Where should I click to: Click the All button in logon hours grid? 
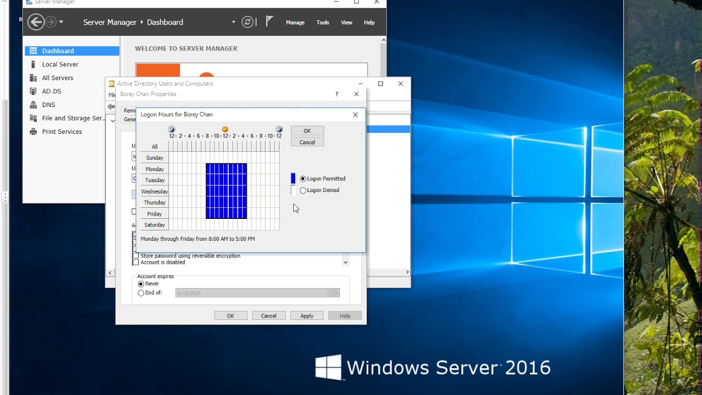(155, 146)
